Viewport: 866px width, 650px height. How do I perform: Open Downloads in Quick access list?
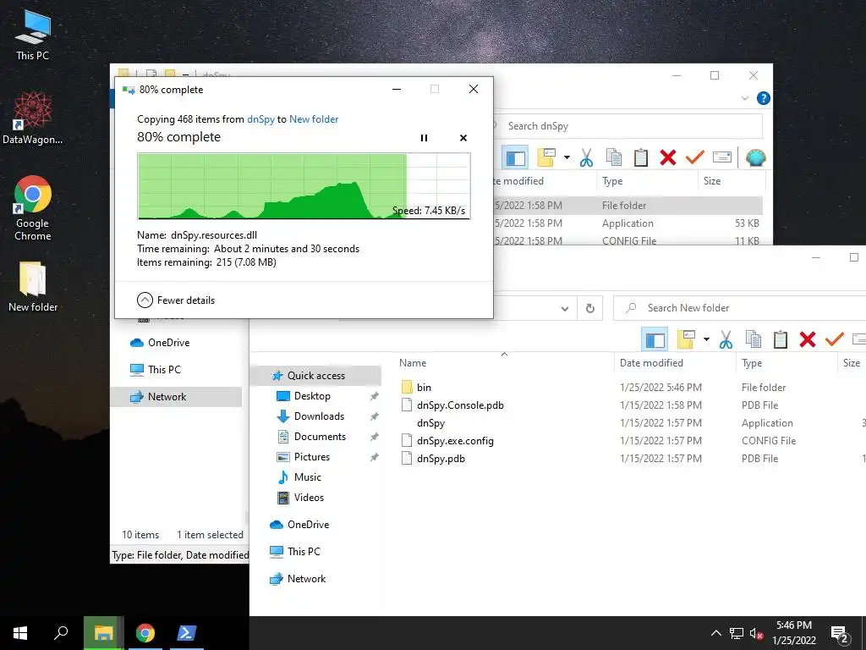319,416
